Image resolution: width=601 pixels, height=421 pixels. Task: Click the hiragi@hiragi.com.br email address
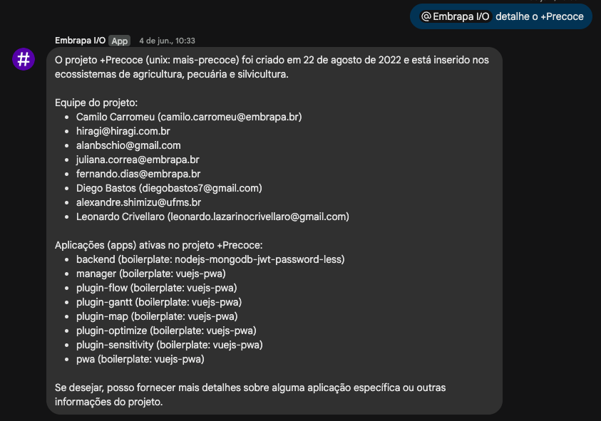pyautogui.click(x=123, y=131)
